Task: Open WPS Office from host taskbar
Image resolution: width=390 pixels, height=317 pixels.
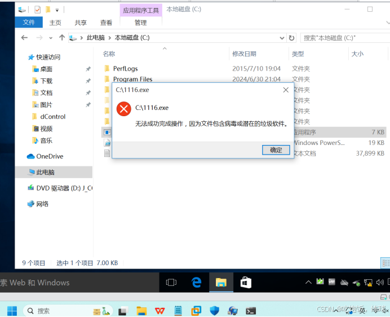Action: tap(159, 311)
